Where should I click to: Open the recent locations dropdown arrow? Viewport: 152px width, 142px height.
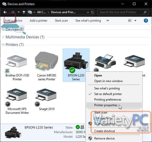[19, 12]
